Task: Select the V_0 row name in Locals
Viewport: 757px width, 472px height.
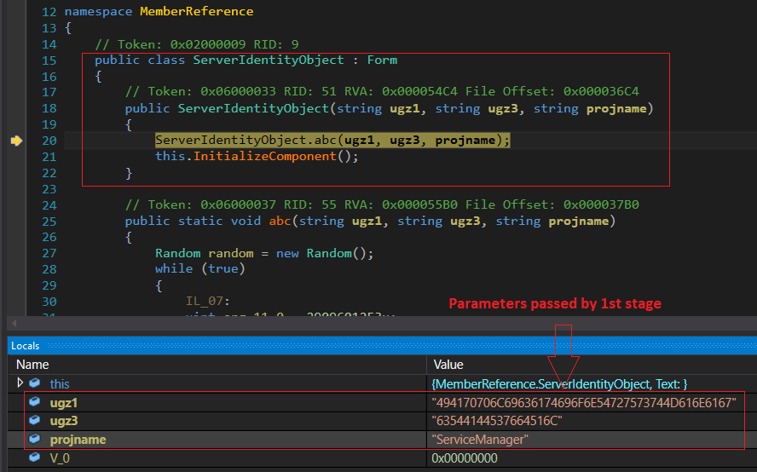Action: (60, 458)
